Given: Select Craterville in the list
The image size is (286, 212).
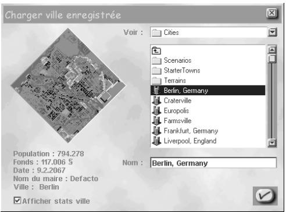Looking at the screenshot, I should click(x=208, y=100).
